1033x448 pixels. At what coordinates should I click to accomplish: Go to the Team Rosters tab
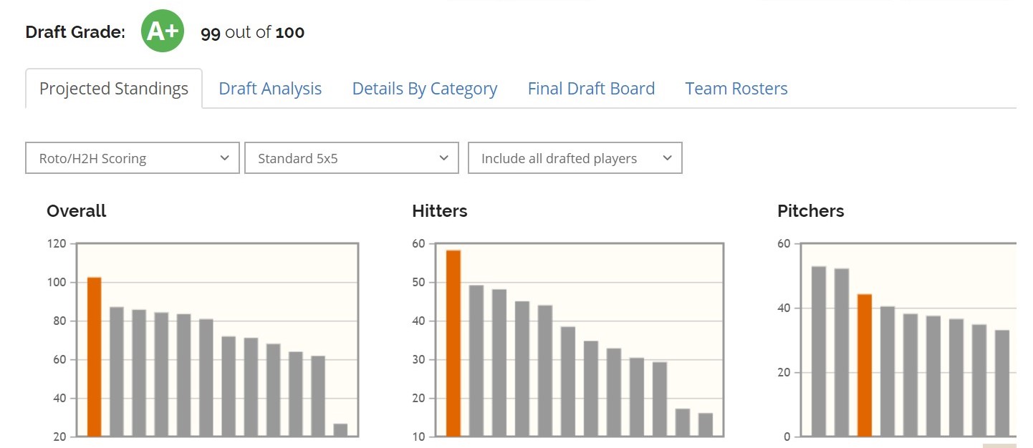[736, 89]
